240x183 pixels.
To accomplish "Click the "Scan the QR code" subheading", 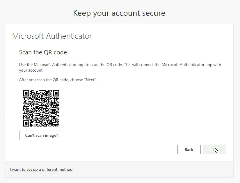I will pyautogui.click(x=43, y=52).
